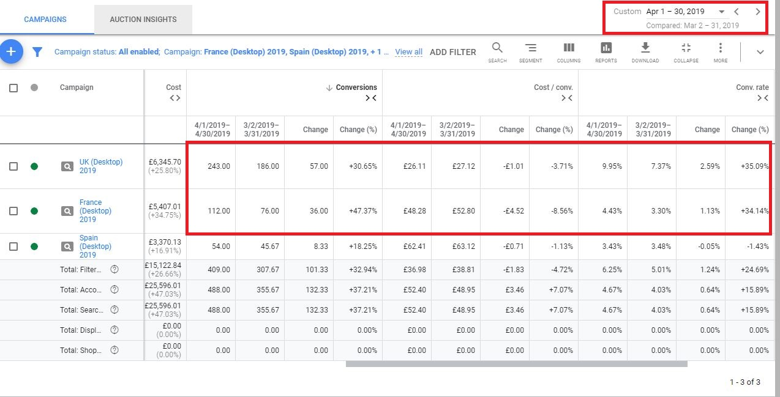Viewport: 780px width, 397px height.
Task: Click the blue plus new campaign button
Action: click(10, 52)
